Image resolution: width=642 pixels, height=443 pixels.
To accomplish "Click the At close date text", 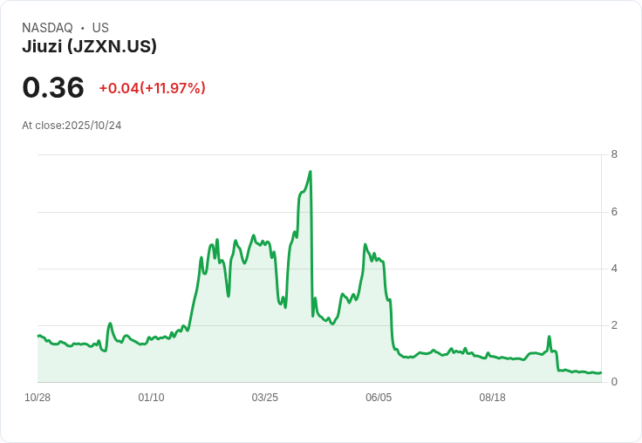I will point(72,126).
